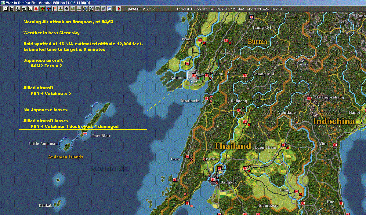Viewport: 366px width, 215px height.
Task: Click the red play arrow end-turn icon
Action: coord(118,9)
